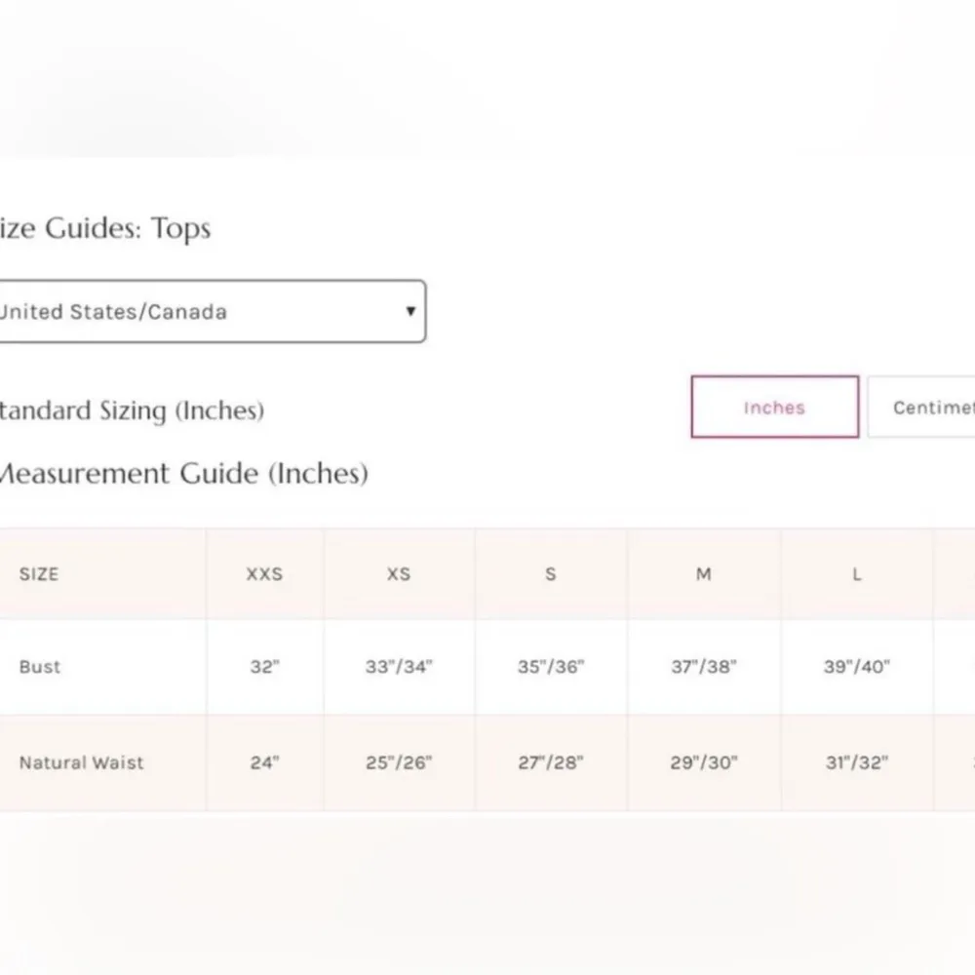Image resolution: width=975 pixels, height=975 pixels.
Task: Select the 25"/26" waist measurement
Action: pos(399,762)
